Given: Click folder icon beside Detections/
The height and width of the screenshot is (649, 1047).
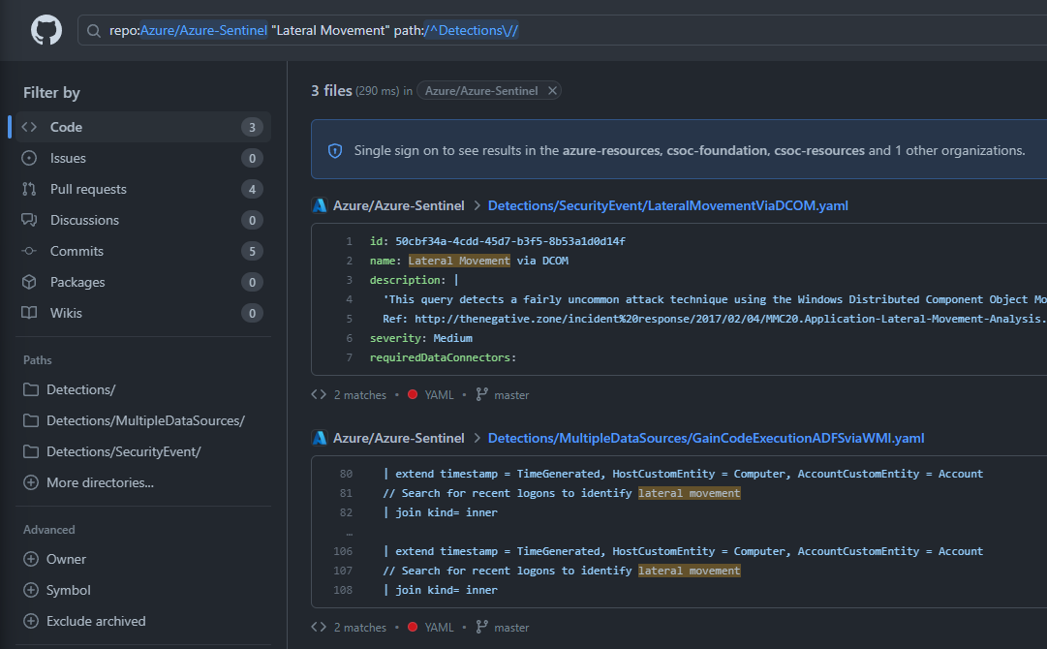Looking at the screenshot, I should point(31,389).
